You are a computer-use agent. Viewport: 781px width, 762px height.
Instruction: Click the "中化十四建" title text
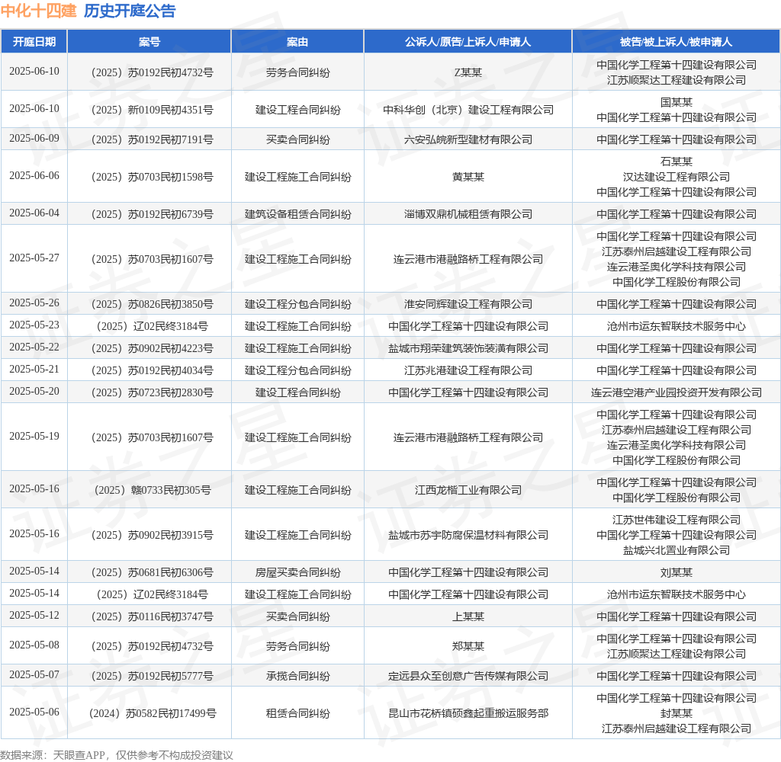39,11
